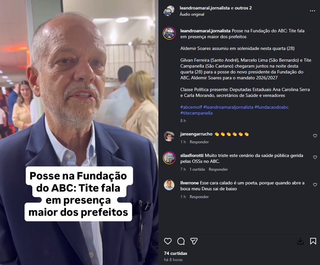Viewport: 320px width, 265px height.
Task: Like the post with the heart icon
Action: click(168, 241)
